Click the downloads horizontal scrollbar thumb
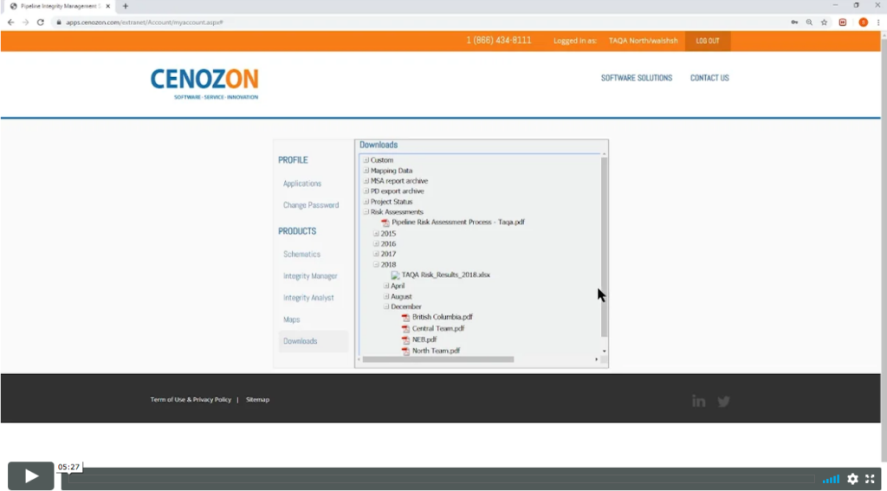This screenshot has width=887, height=491. (x=437, y=359)
